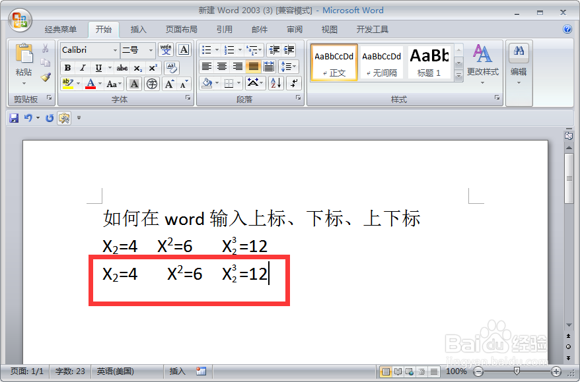Image resolution: width=580 pixels, height=382 pixels.
Task: Open the Pinyin guide (wen) icon
Action: point(165,50)
